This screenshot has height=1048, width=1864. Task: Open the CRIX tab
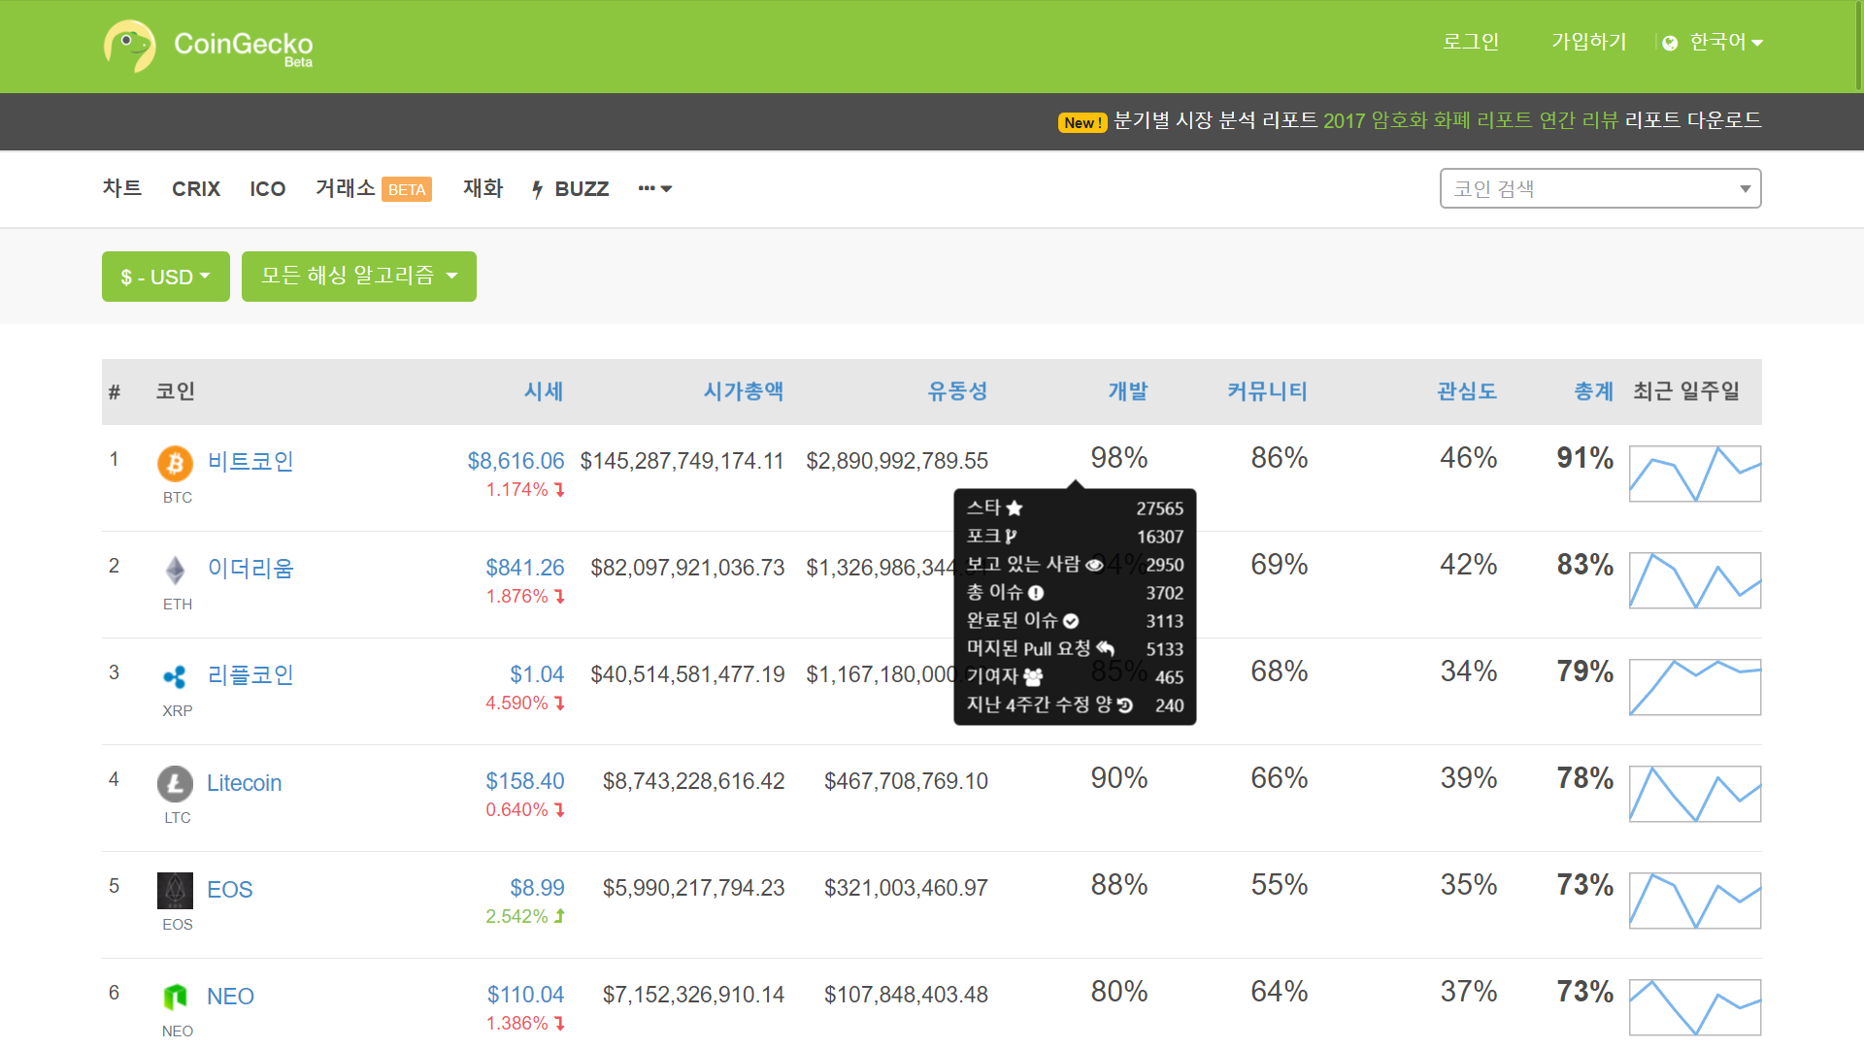pyautogui.click(x=195, y=189)
